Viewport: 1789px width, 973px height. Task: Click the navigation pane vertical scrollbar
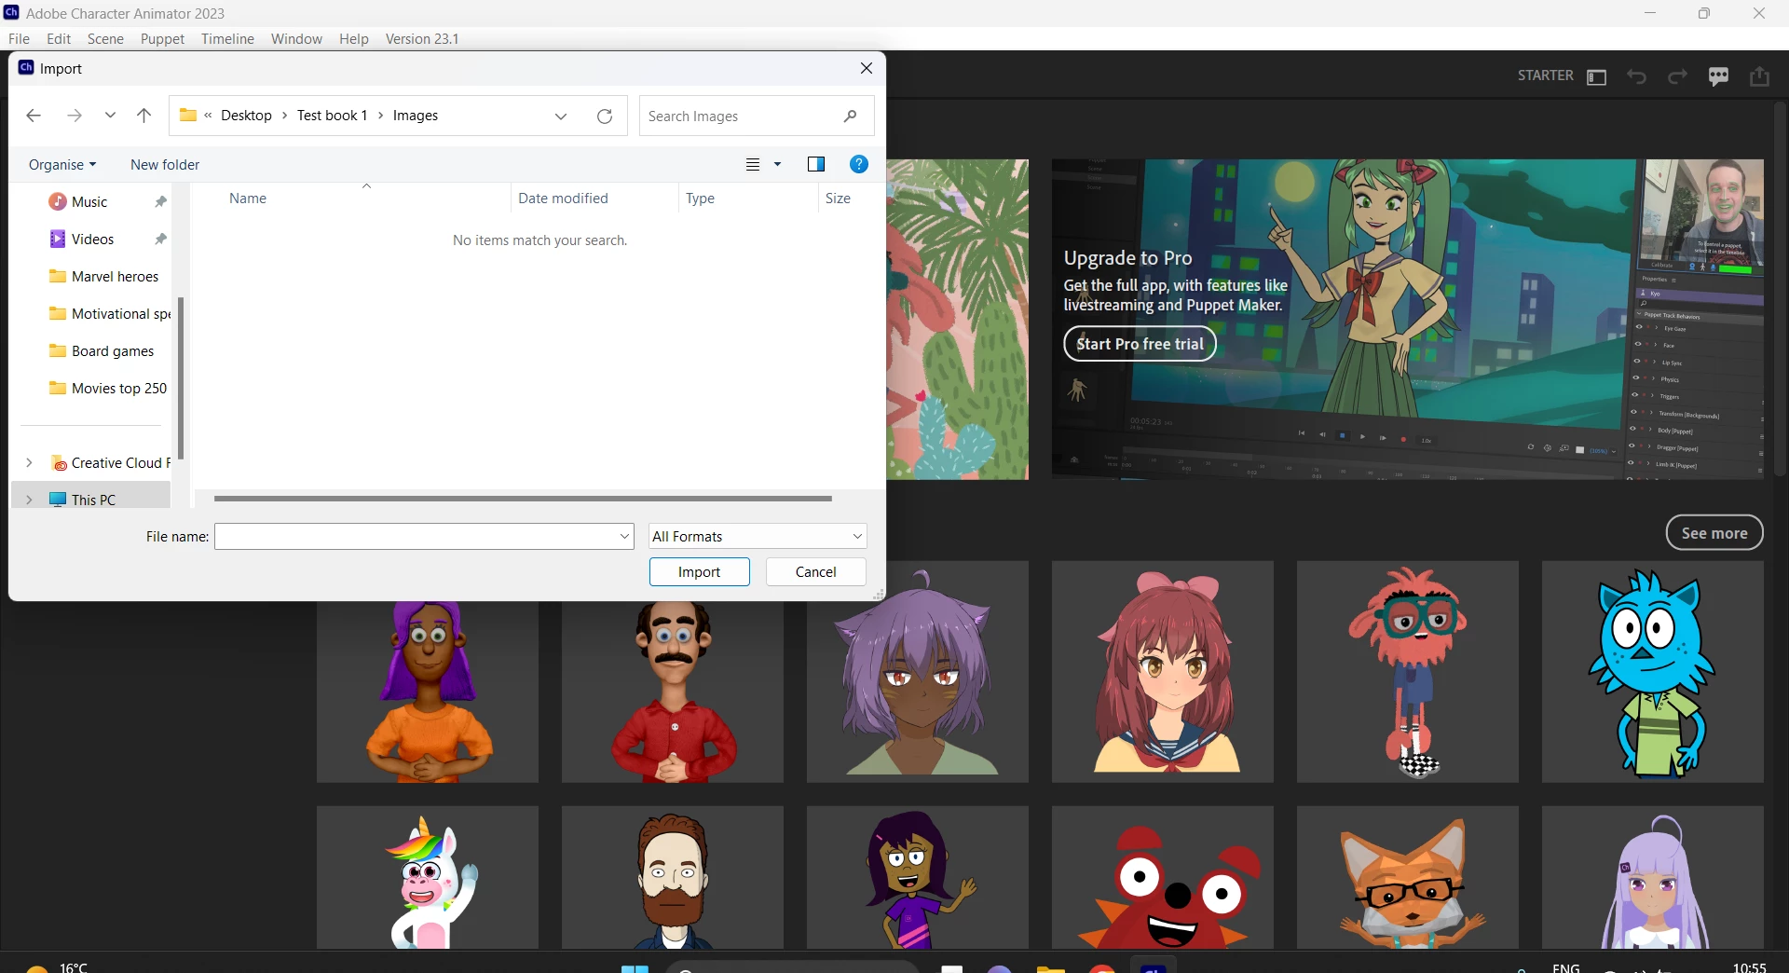[181, 378]
